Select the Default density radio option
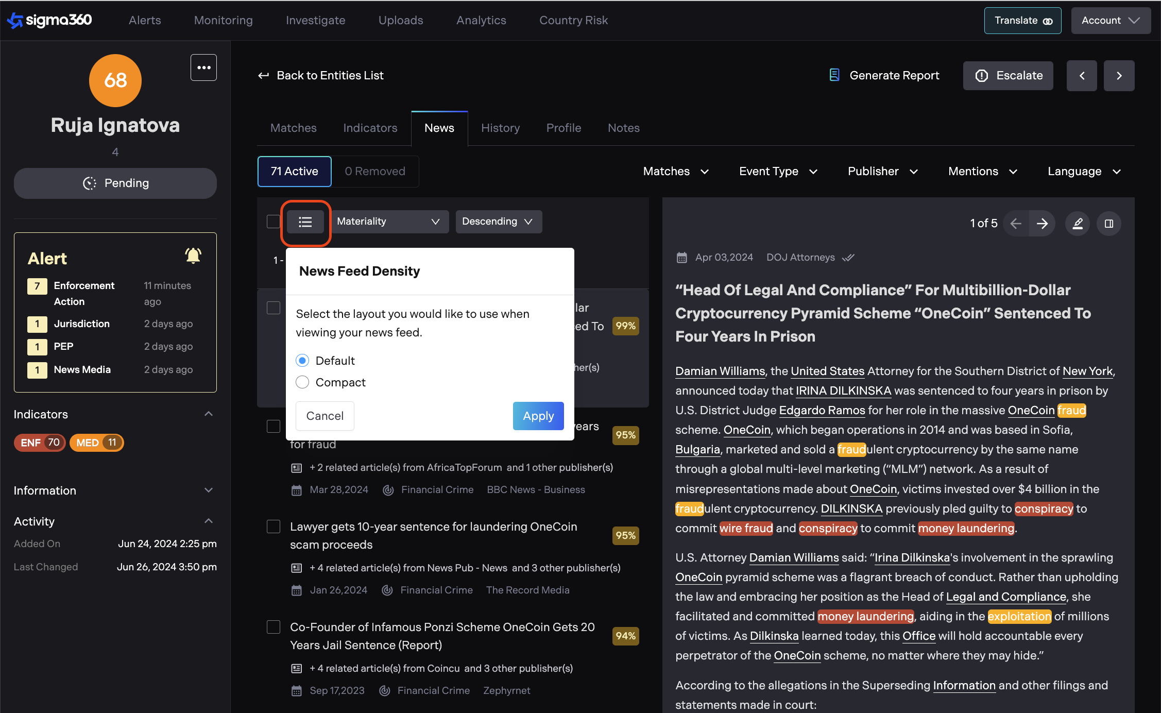Screen dimensions: 1161x713 [x=302, y=361]
